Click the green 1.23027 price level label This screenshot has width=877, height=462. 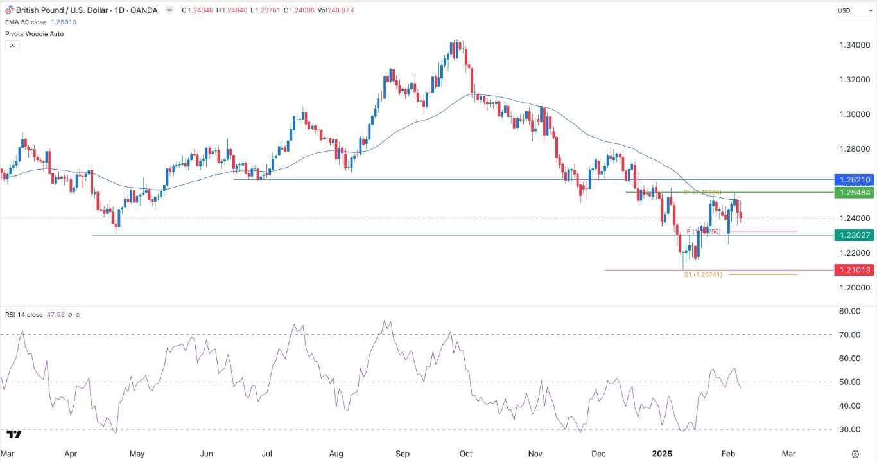(854, 235)
